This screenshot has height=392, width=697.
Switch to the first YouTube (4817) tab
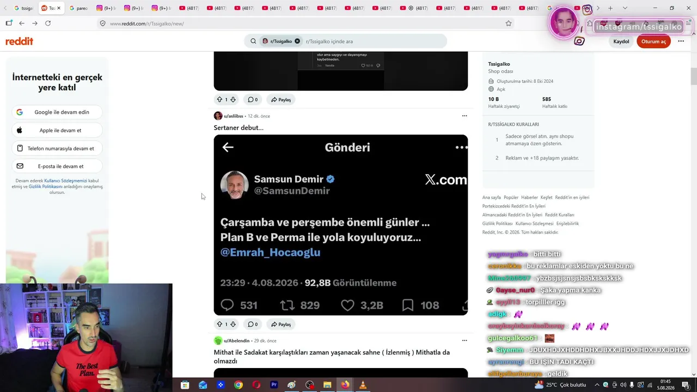coord(188,8)
